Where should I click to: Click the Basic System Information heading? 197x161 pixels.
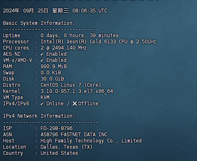pyautogui.click(x=39, y=23)
